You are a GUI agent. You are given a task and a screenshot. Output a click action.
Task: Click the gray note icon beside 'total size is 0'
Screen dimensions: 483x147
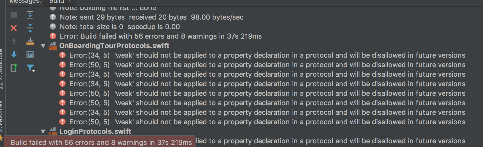53,27
